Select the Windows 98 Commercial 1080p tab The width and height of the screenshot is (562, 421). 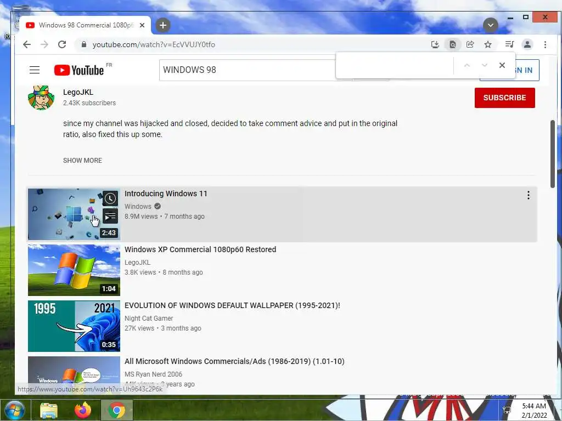coord(85,25)
